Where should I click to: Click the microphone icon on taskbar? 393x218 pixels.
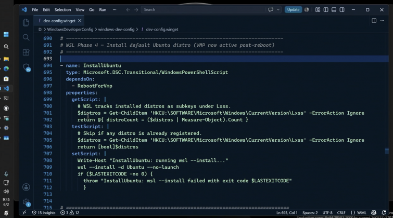pos(6,174)
